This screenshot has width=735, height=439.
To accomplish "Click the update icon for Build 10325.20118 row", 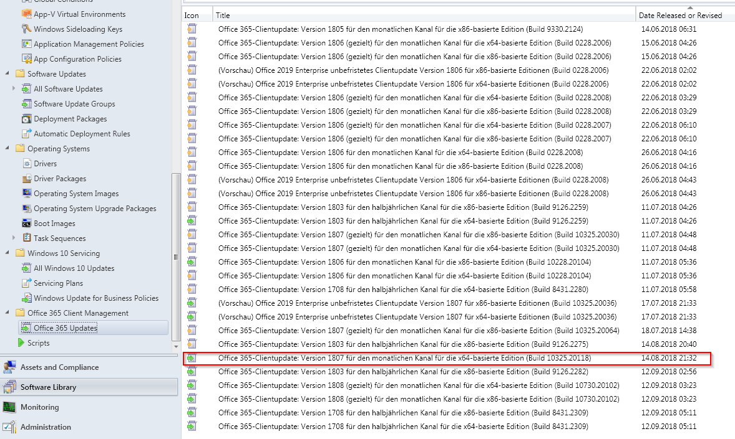I will point(192,358).
